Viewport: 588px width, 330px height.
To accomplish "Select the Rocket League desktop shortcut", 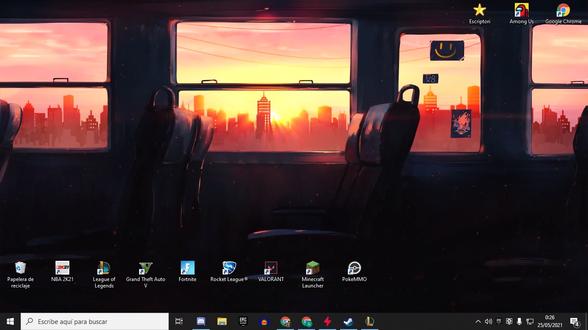I will tap(229, 272).
